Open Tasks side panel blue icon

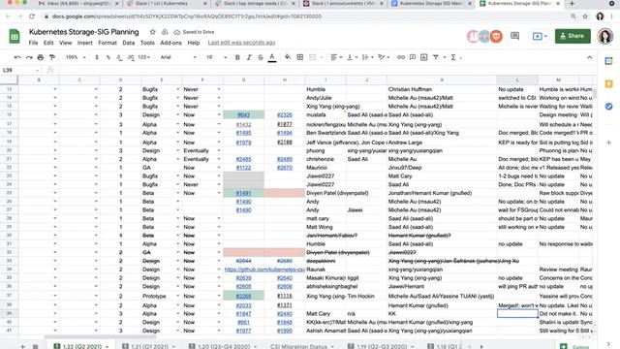(609, 106)
